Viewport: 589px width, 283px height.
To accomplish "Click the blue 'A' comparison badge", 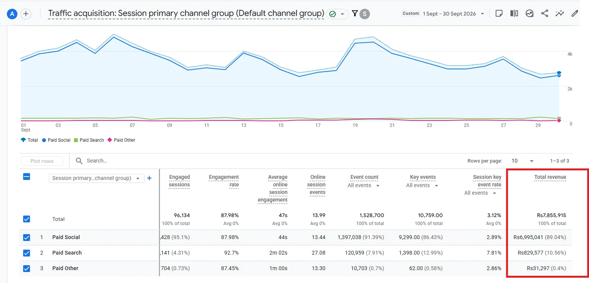I will click(12, 14).
